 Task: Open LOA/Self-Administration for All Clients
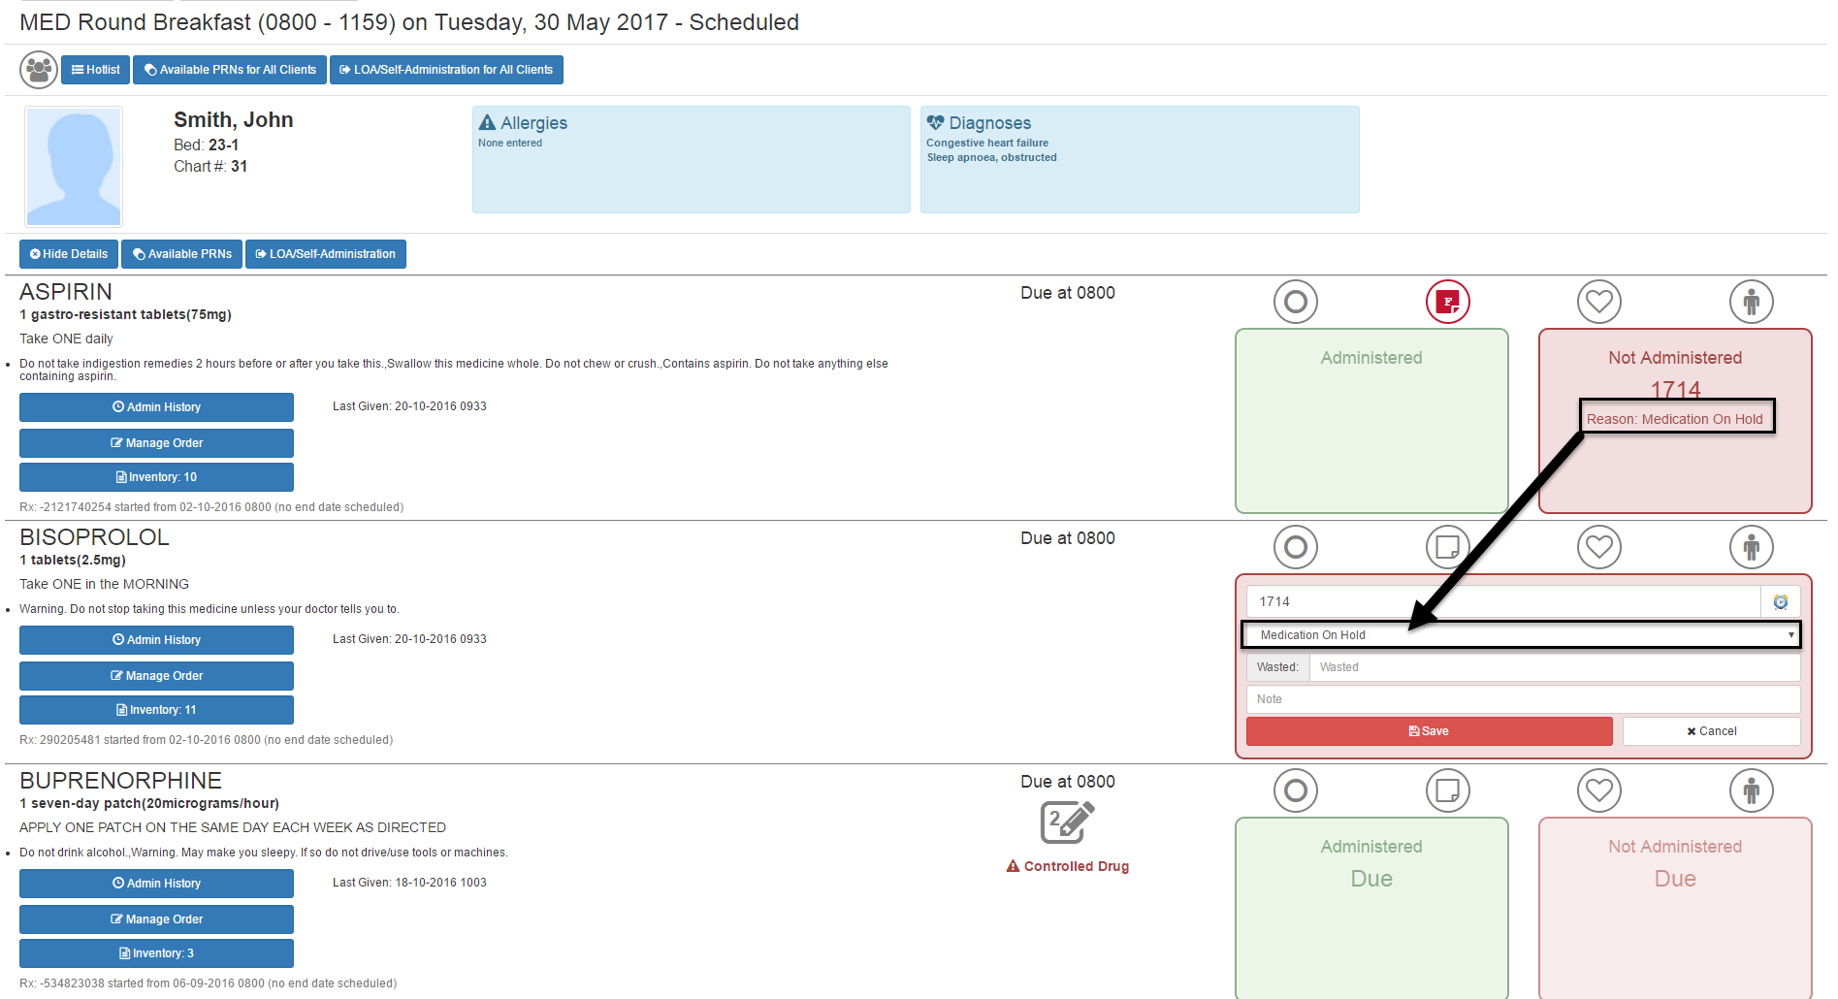point(446,70)
